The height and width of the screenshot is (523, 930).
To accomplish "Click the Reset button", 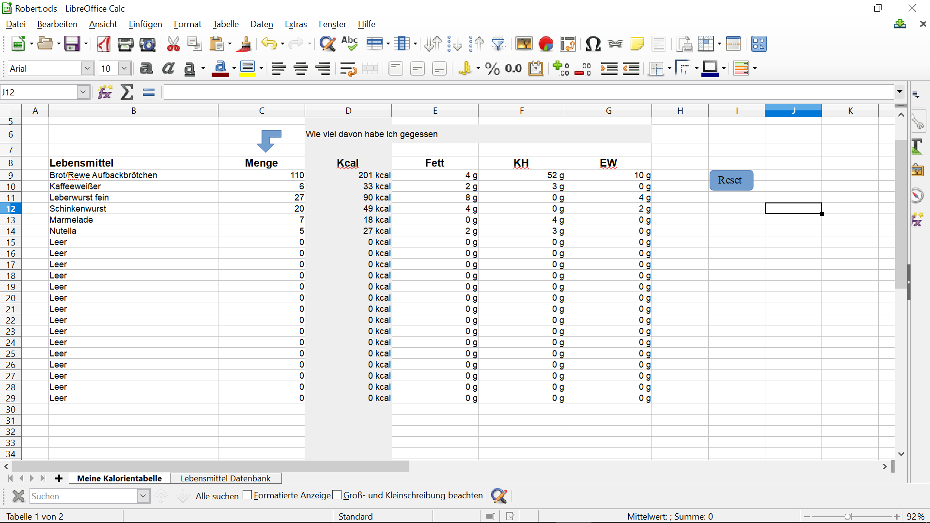I will pos(731,180).
